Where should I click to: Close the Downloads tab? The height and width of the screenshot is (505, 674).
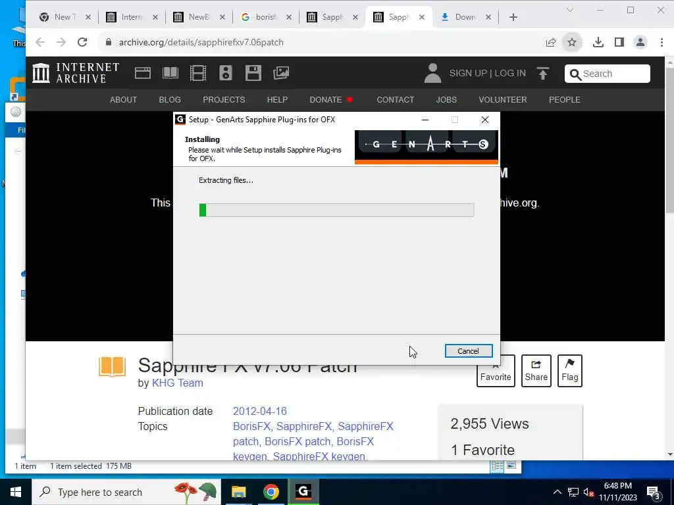[x=488, y=17]
